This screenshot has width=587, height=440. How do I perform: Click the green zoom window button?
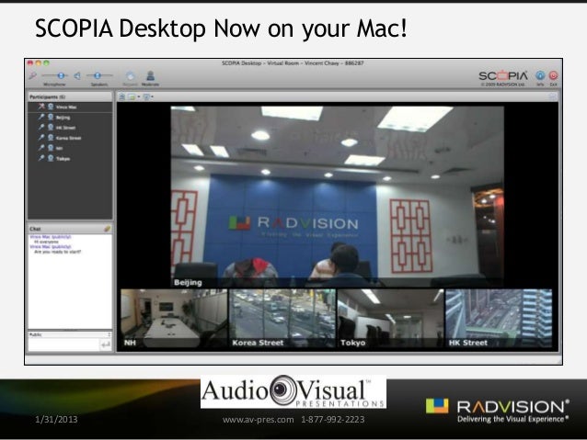click(46, 62)
